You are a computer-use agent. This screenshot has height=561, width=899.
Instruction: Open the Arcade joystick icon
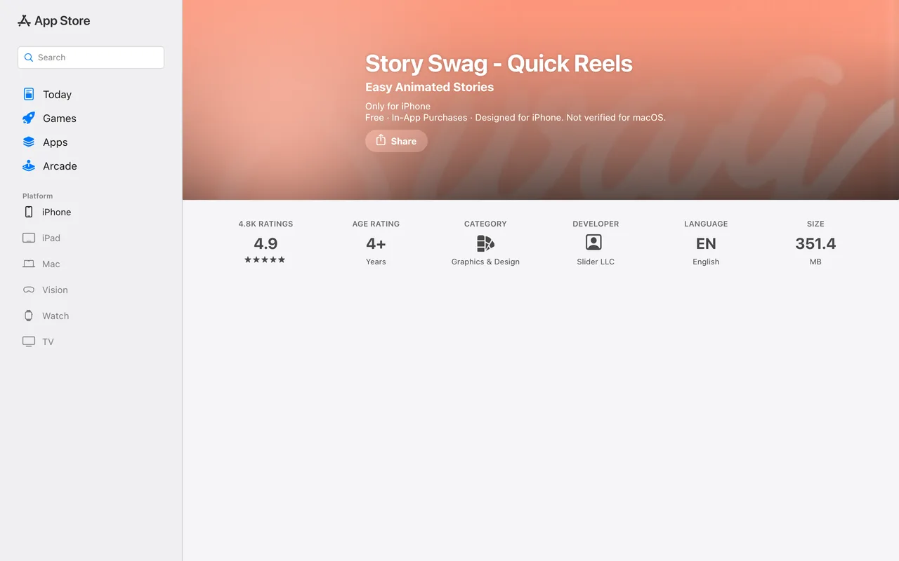coord(29,165)
